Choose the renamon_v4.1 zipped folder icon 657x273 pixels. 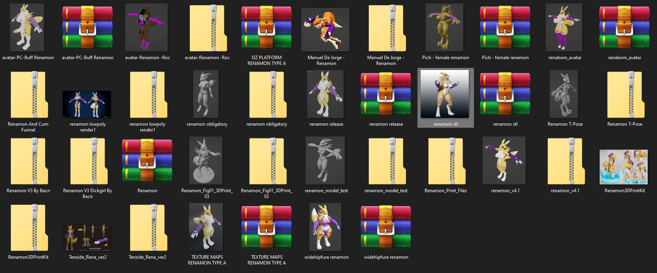(x=566, y=161)
